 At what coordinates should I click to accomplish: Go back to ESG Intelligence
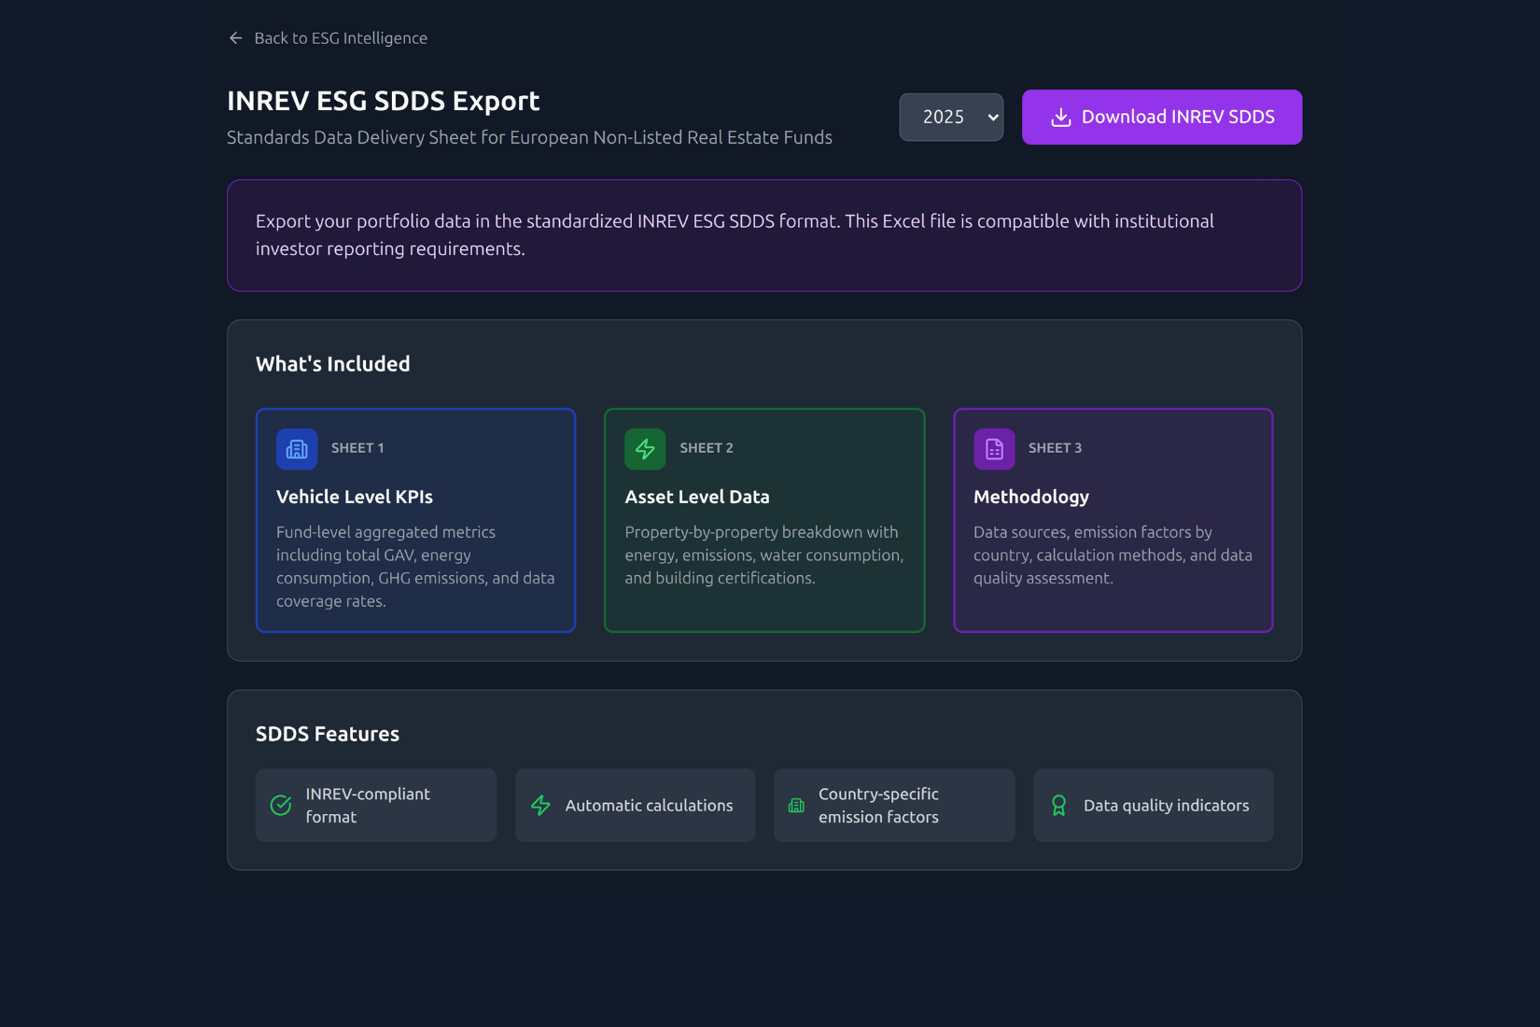point(340,38)
